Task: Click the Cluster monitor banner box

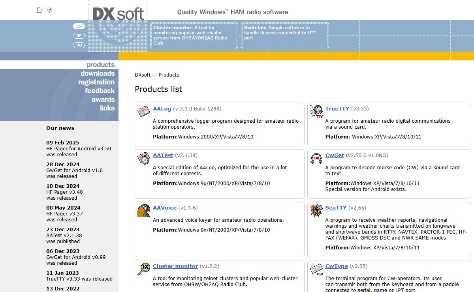Action: [x=194, y=36]
